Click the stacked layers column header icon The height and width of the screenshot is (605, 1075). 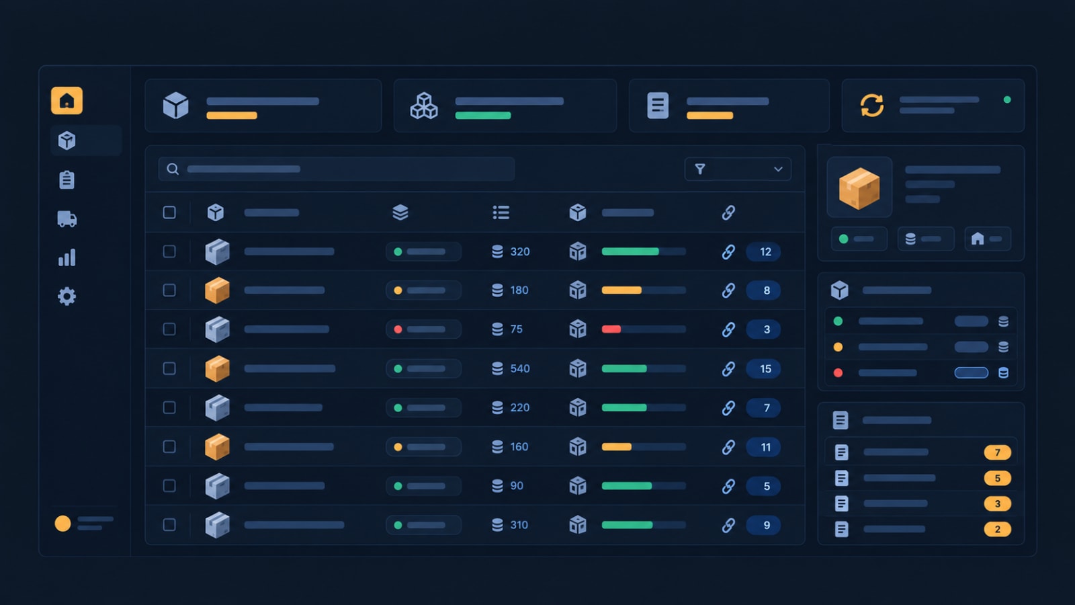[400, 212]
